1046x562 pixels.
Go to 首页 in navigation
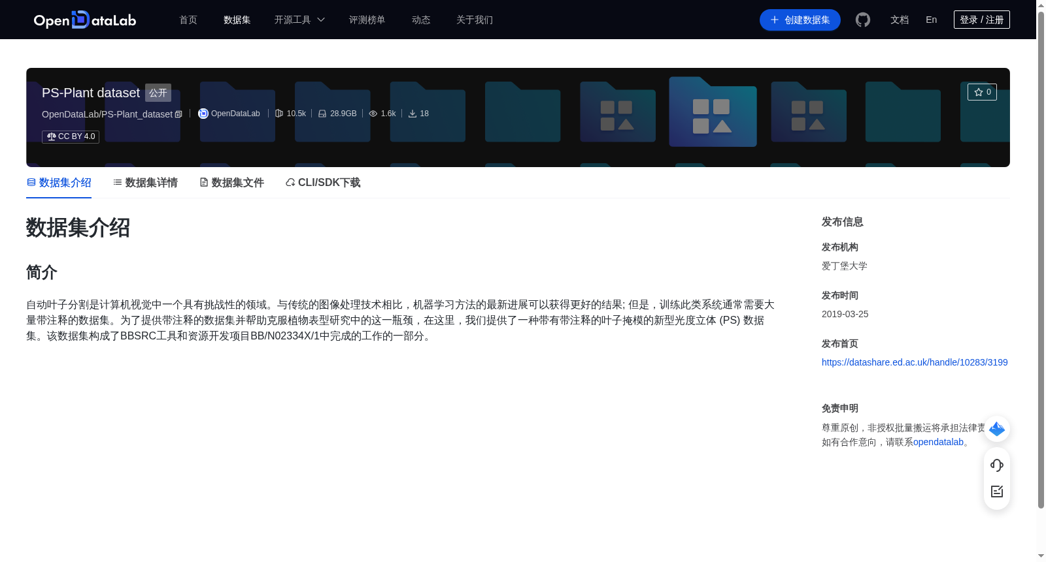[188, 20]
